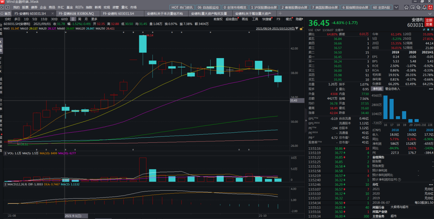Viewport: 434px width, 219px height.
Task: Click the 立即交易 trade button
Action: pyautogui.click(x=429, y=23)
